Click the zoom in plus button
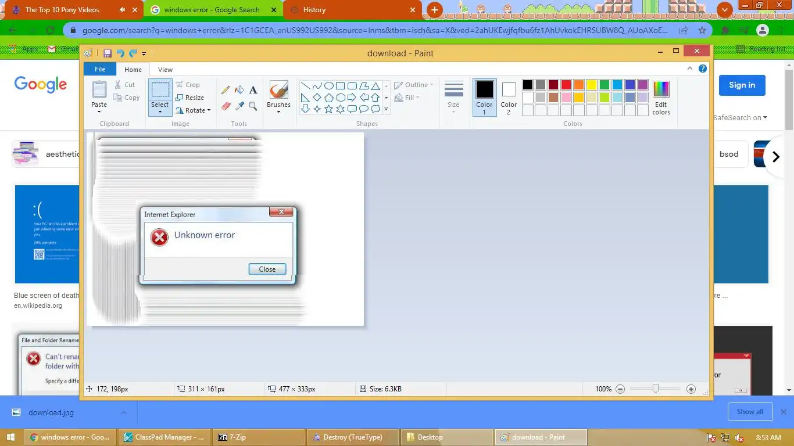Image resolution: width=794 pixels, height=446 pixels. [691, 389]
